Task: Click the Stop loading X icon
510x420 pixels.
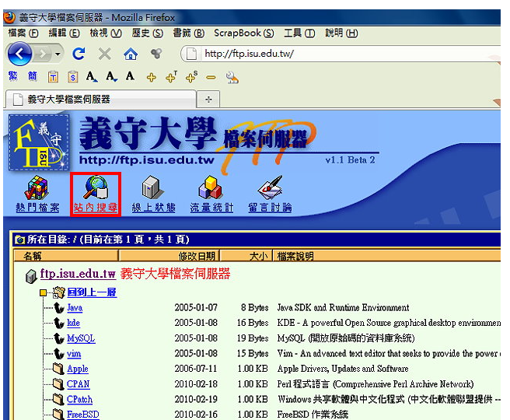Action: [x=105, y=54]
